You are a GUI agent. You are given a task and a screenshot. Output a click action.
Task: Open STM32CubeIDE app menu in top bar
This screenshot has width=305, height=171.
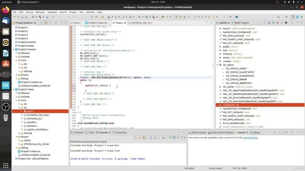click(x=28, y=2)
